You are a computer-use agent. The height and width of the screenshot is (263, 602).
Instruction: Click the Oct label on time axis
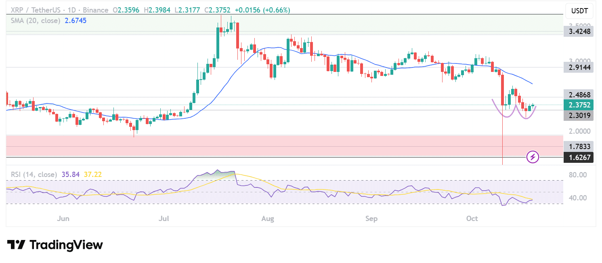point(472,219)
